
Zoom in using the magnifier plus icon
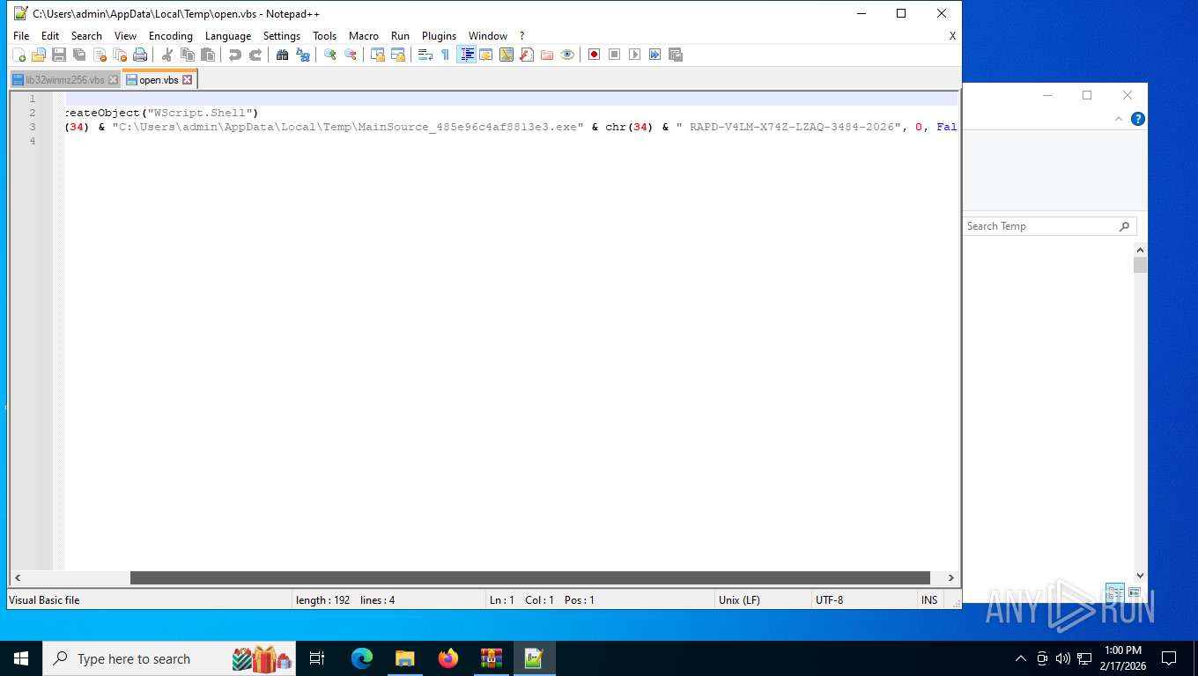(x=330, y=55)
